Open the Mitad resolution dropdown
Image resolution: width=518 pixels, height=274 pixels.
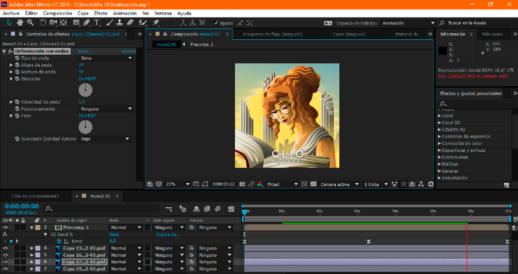point(283,184)
